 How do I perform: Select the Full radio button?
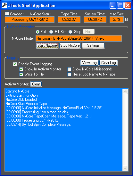37,32
